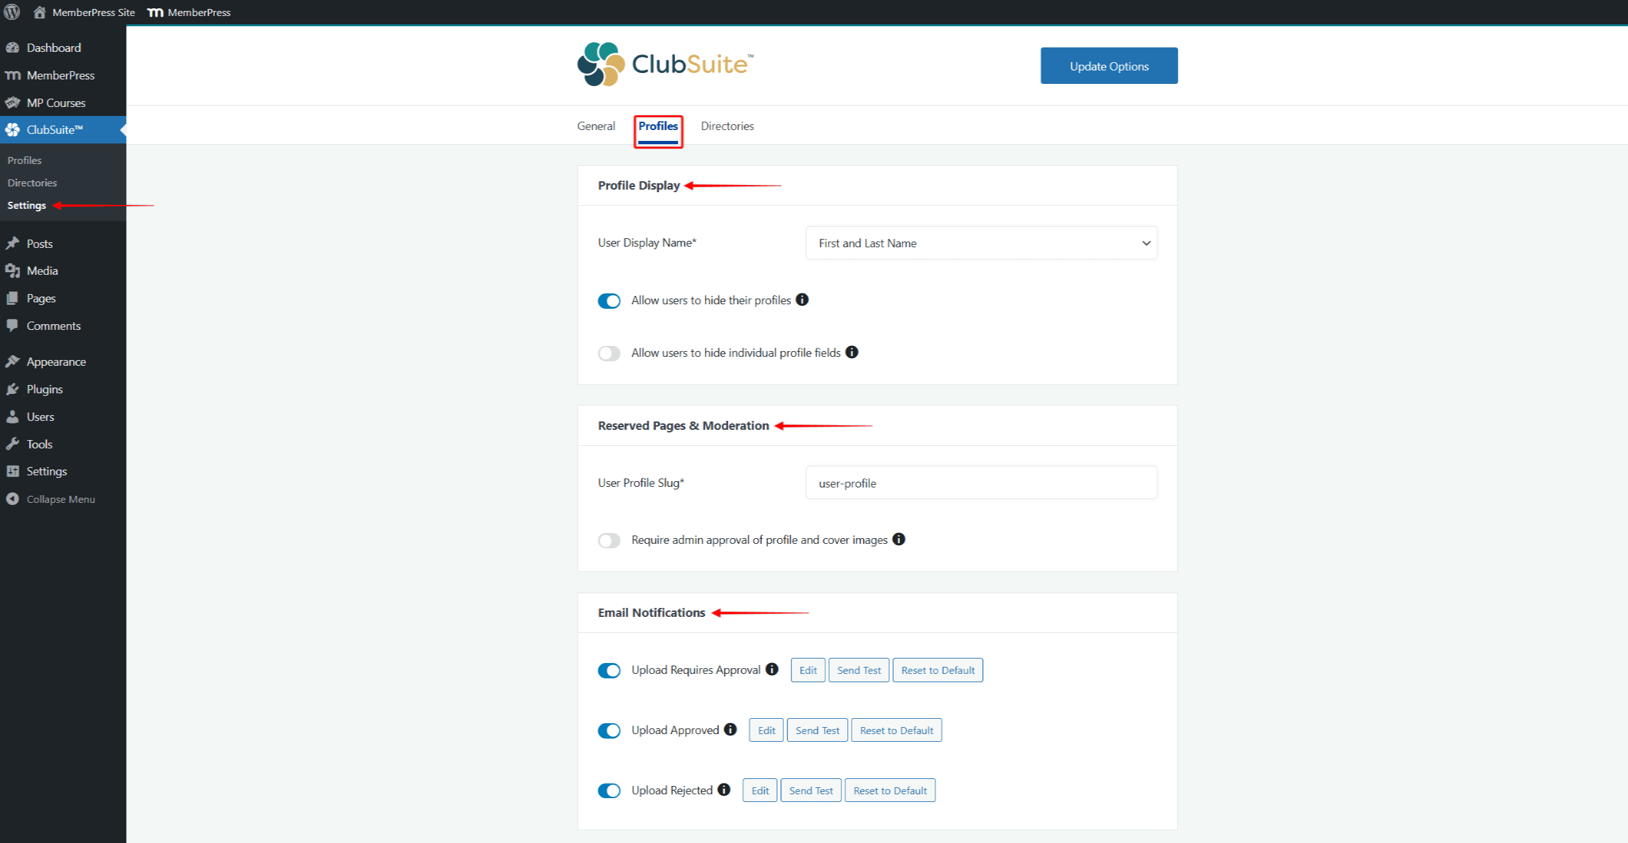Switch to the Directories settings tab
The height and width of the screenshot is (843, 1628).
pyautogui.click(x=727, y=126)
